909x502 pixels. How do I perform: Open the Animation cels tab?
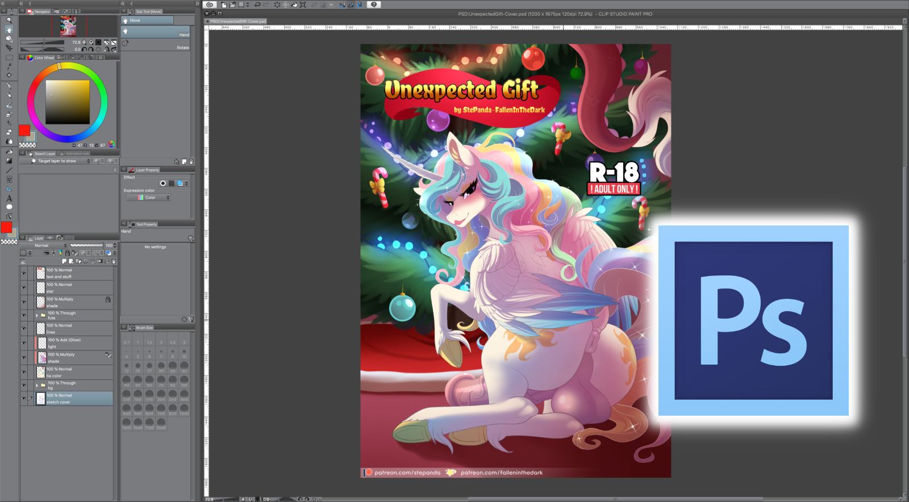pos(75,153)
